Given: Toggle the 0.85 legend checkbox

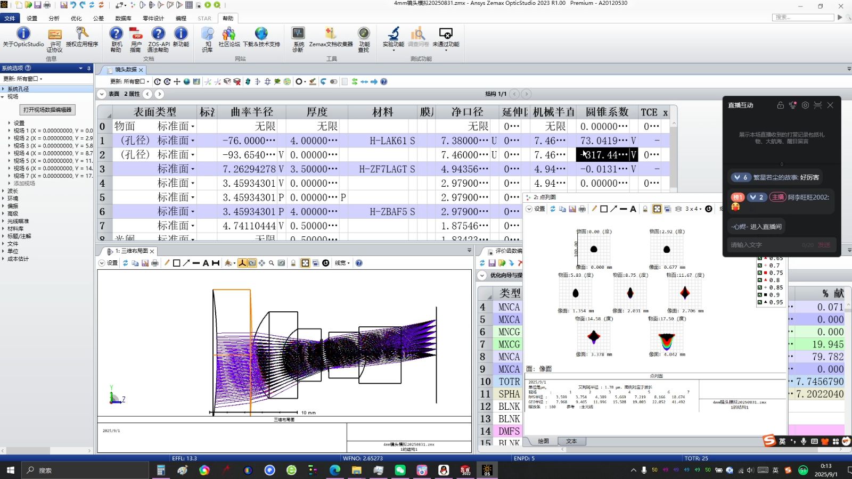Looking at the screenshot, I should click(759, 287).
